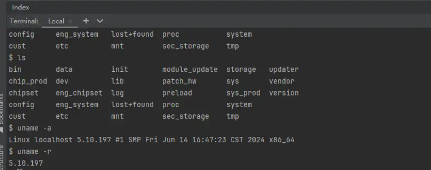Click the 'eng_chipset' directory name
Image resolution: width=431 pixels, height=170 pixels.
[79, 93]
